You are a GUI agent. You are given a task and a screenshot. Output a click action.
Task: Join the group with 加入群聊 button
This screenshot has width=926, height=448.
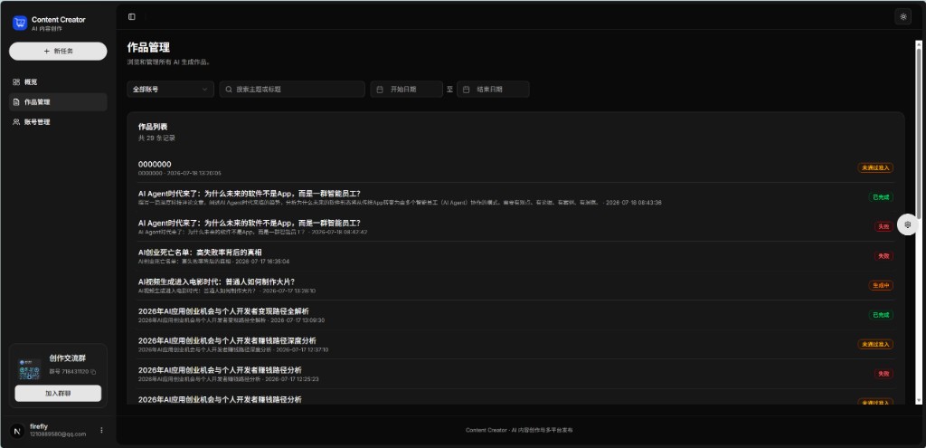click(58, 393)
